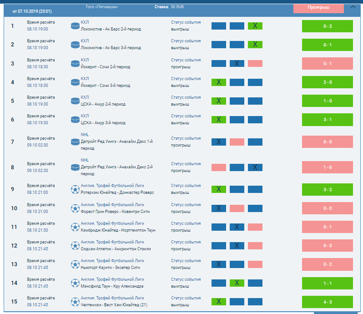363x314 pixels.
Task: Click the NHL league link in row 7
Action: click(85, 135)
